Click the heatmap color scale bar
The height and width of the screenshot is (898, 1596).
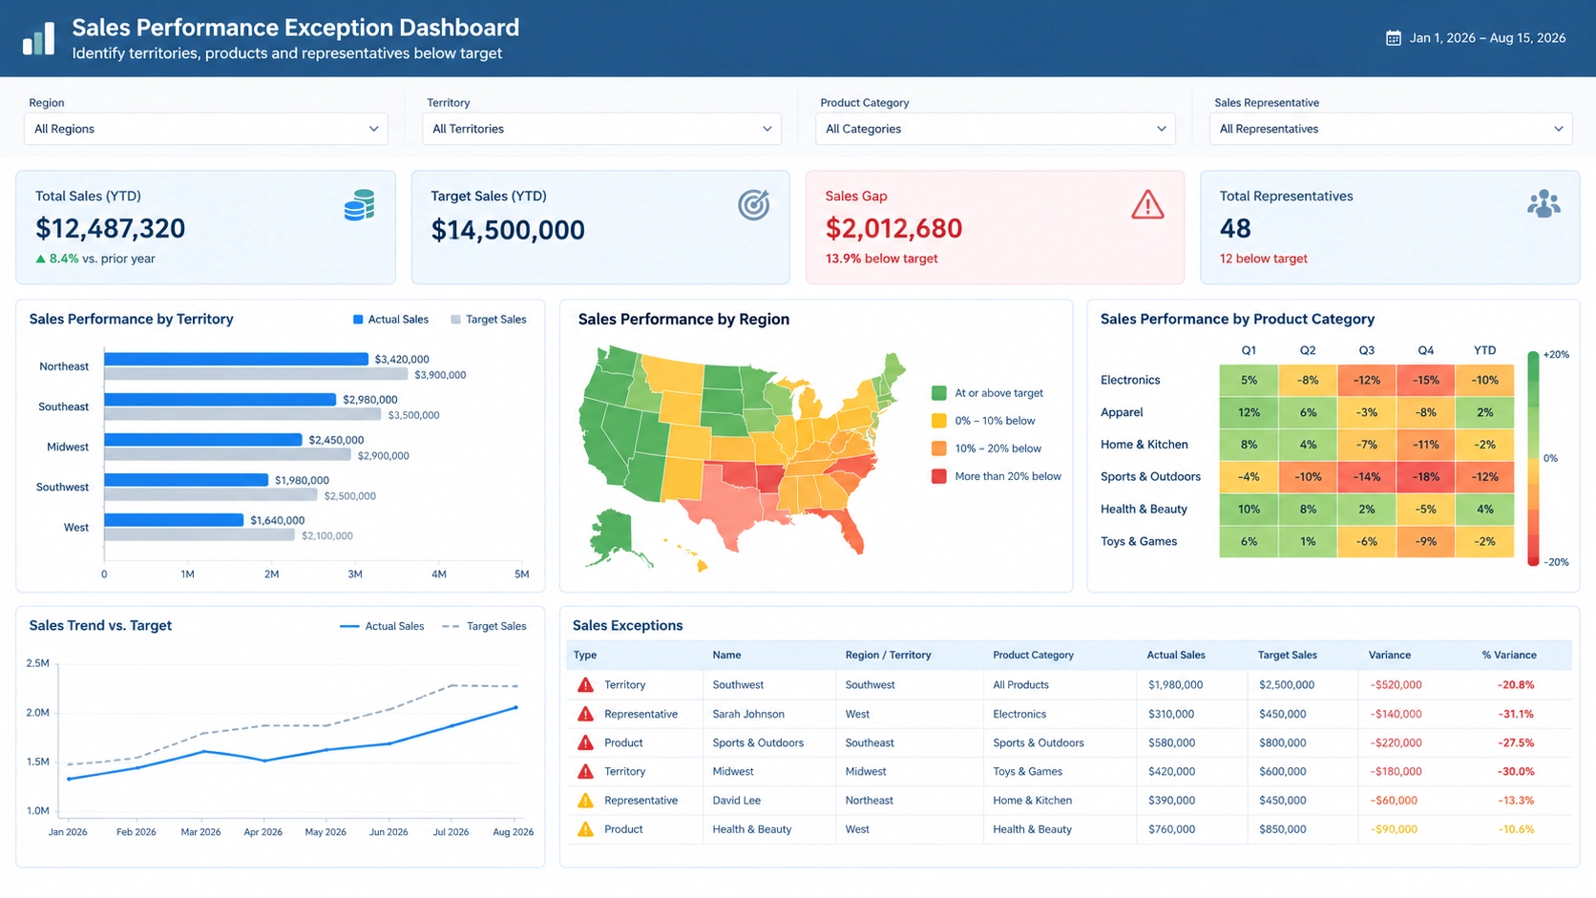coord(1533,458)
